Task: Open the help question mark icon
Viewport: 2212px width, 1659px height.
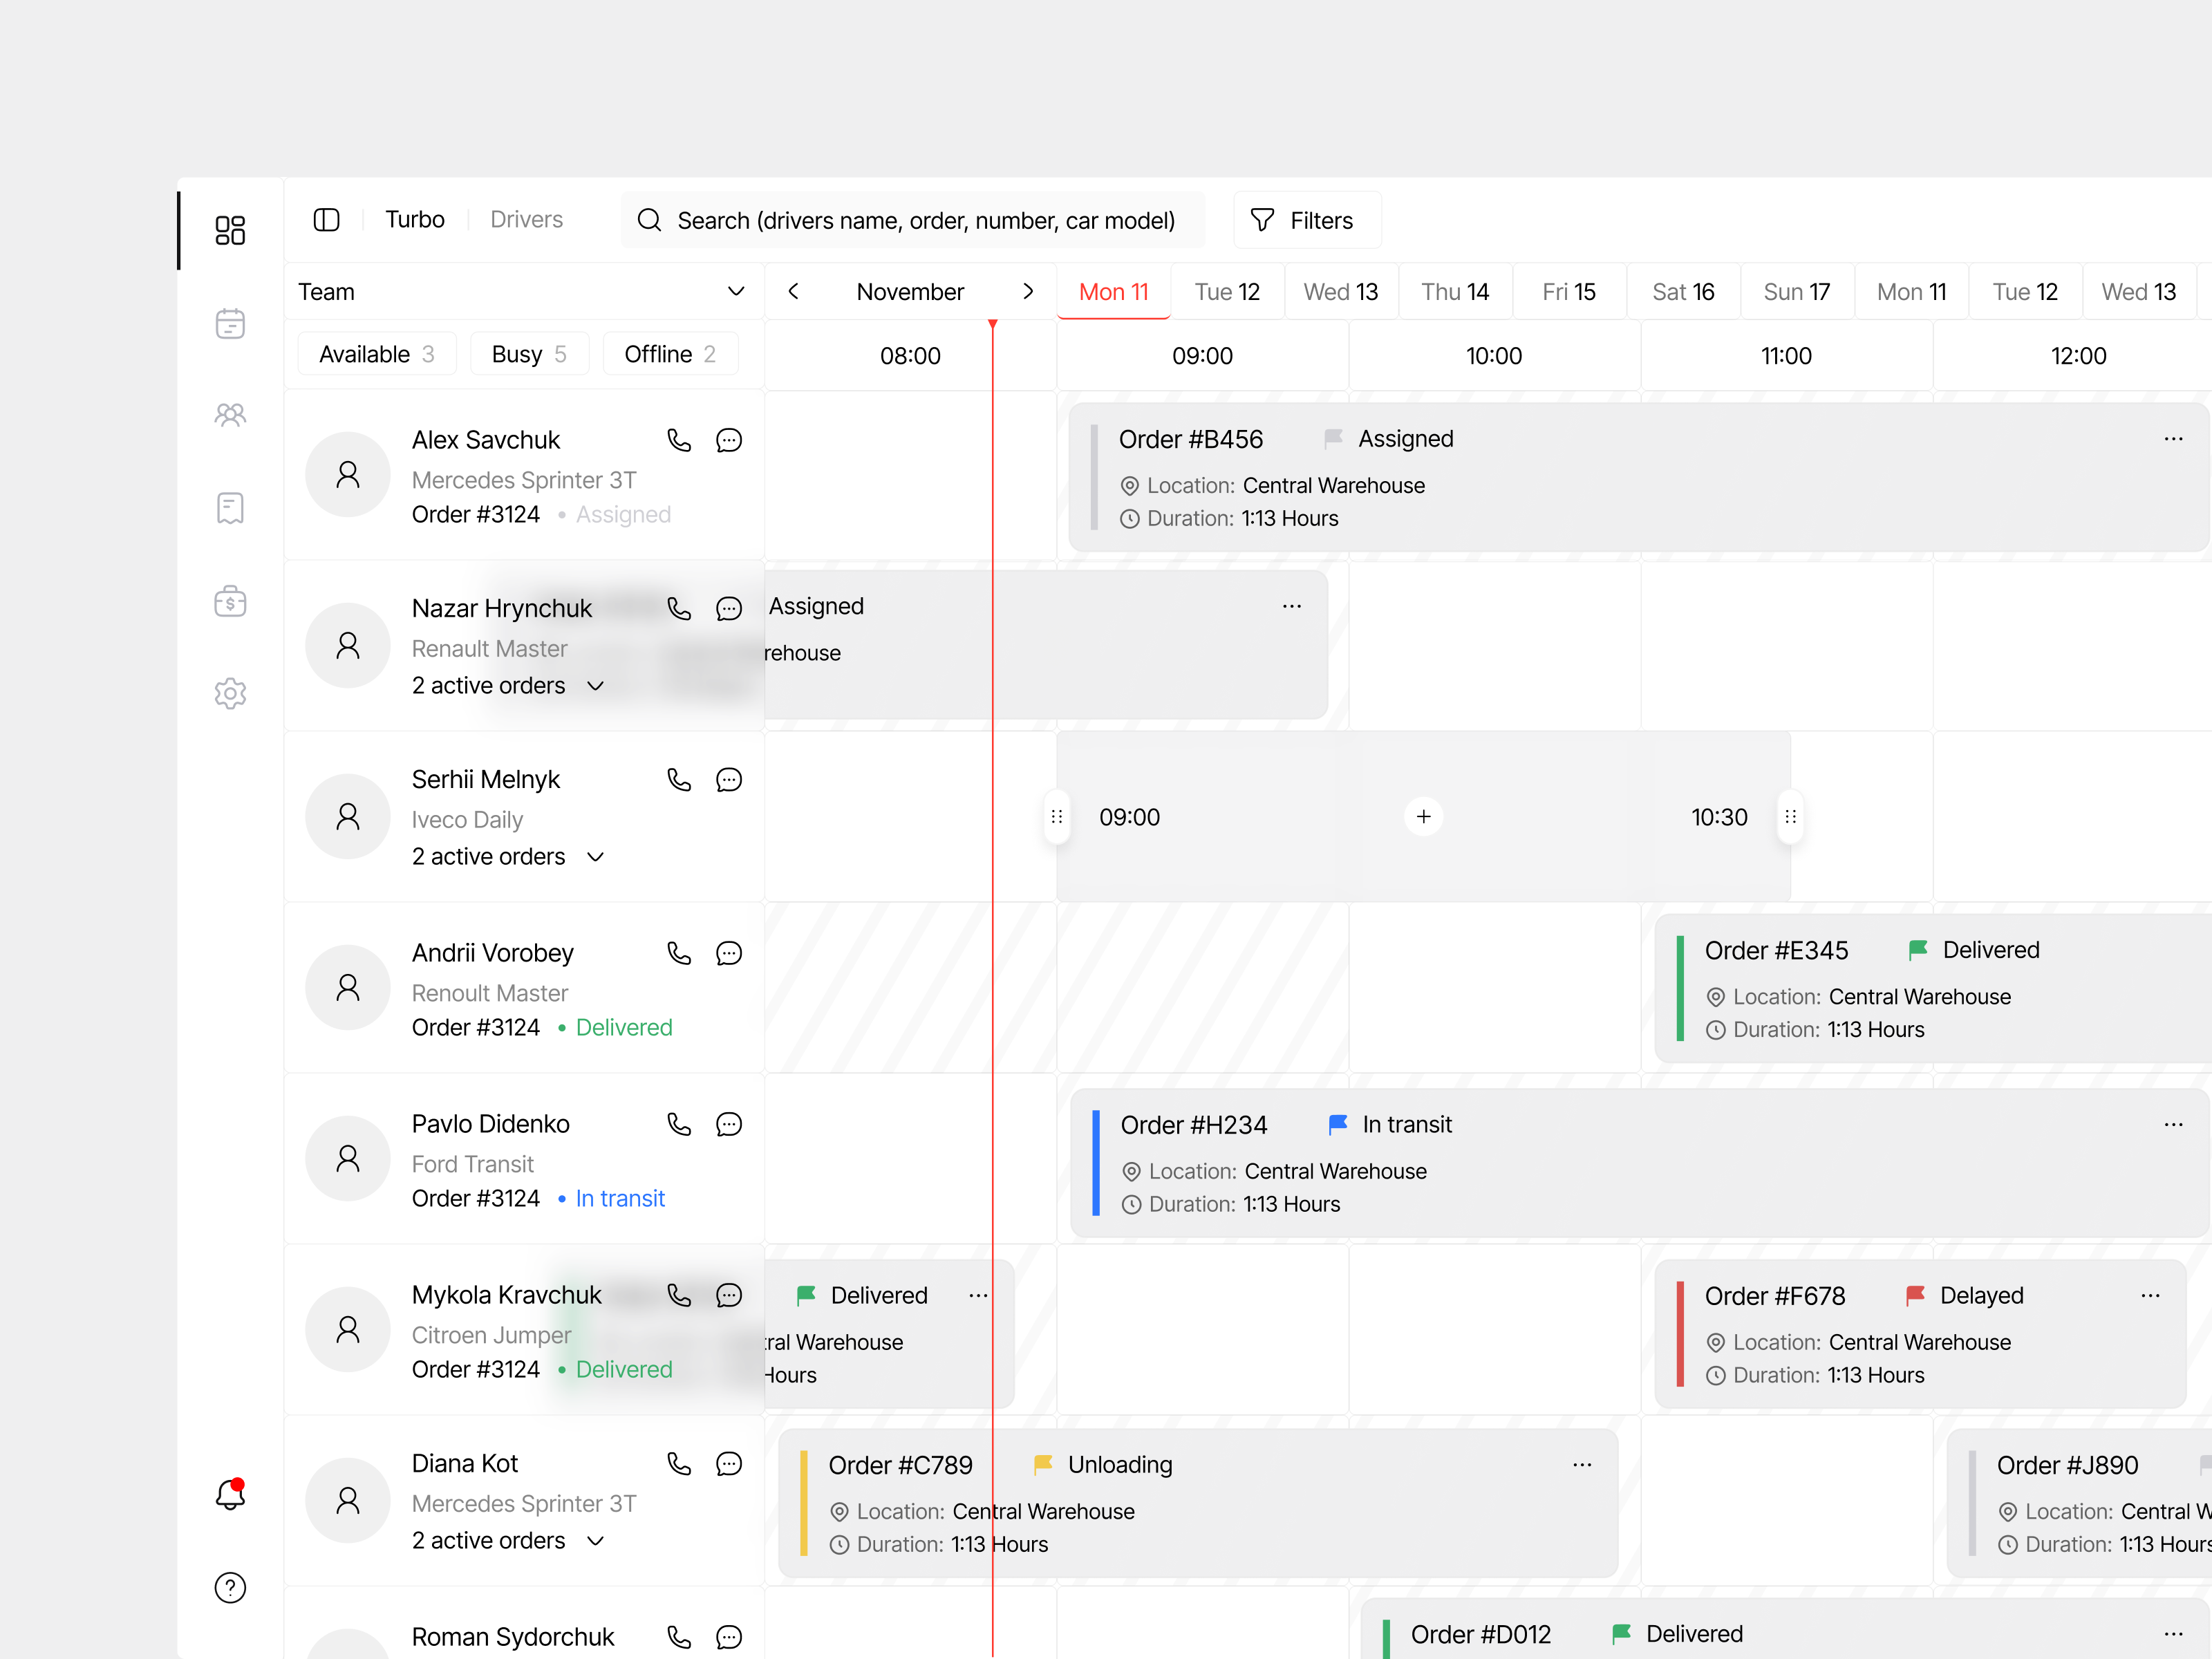Action: coord(230,1588)
